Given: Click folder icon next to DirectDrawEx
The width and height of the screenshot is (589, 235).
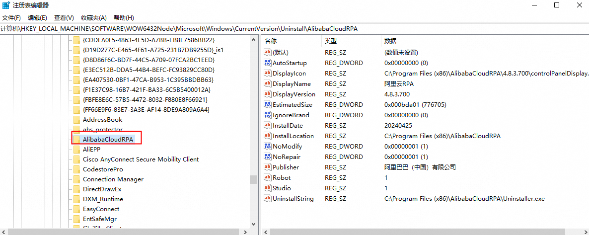Looking at the screenshot, I should [x=76, y=189].
